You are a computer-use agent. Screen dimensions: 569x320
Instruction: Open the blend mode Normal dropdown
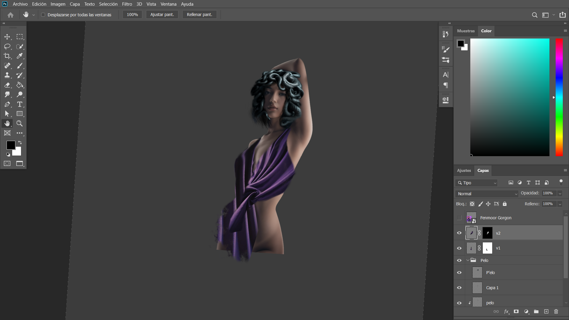487,194
